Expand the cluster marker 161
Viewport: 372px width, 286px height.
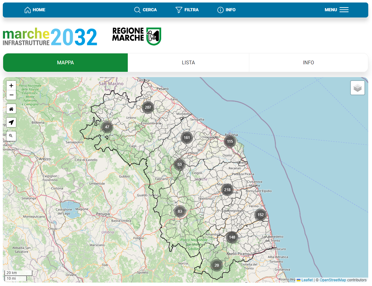click(x=187, y=138)
